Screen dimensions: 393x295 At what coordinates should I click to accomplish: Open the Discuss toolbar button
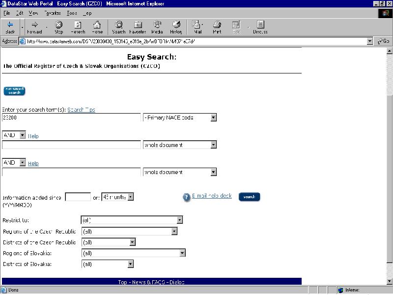click(x=260, y=27)
